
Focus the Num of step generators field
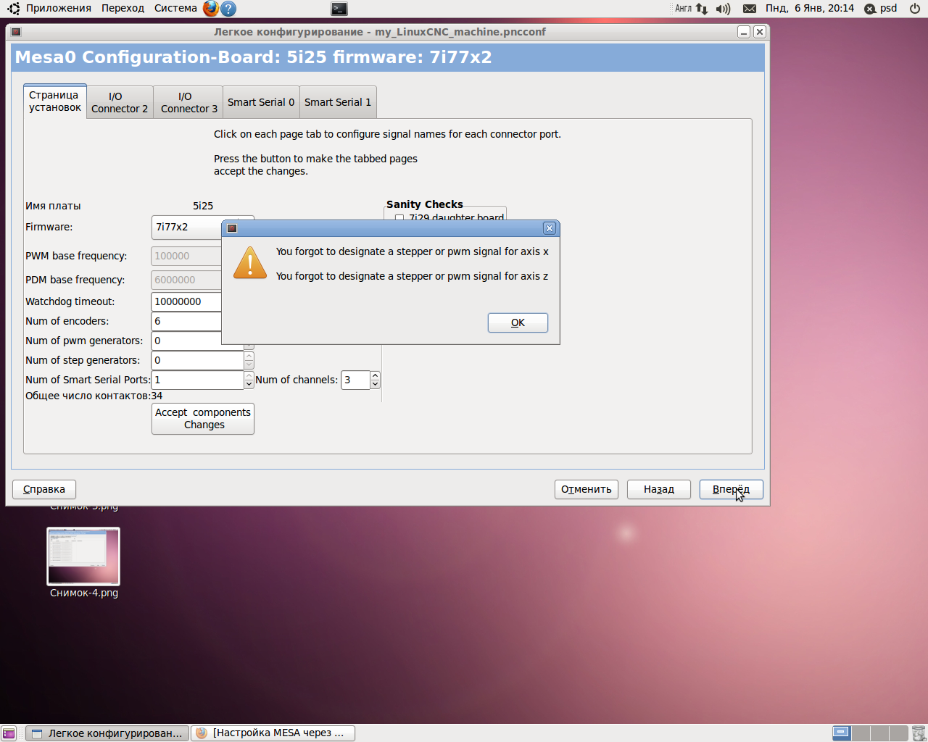pos(197,360)
